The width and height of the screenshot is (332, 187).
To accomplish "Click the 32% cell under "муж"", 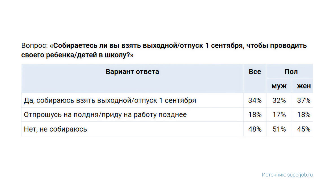I will click(279, 100).
